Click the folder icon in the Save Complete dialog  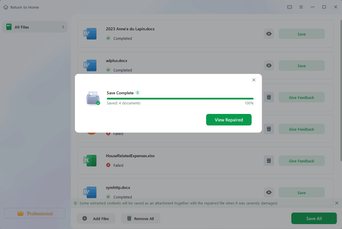(93, 98)
